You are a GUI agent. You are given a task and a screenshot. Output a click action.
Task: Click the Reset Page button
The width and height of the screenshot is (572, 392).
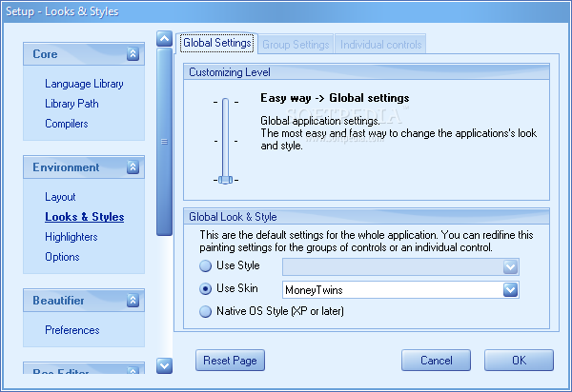230,361
